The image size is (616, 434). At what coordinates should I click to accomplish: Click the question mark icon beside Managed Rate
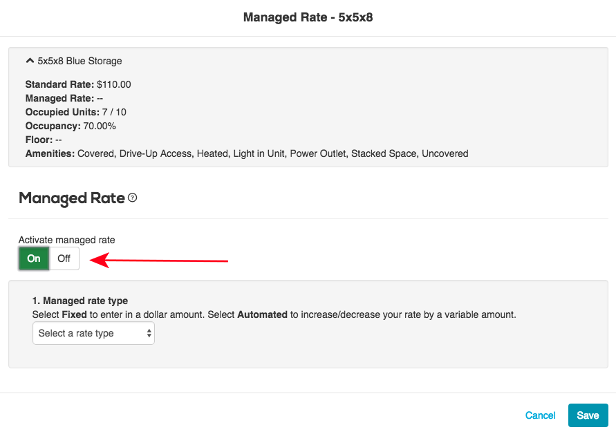pos(131,198)
